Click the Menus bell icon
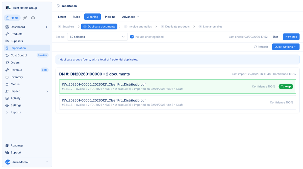This screenshot has height=169, width=303. click(7, 84)
